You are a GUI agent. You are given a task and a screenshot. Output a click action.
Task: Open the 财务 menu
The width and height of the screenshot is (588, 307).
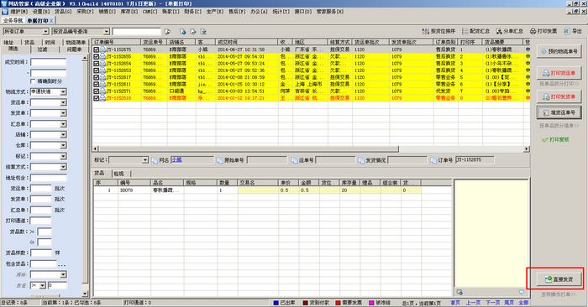[192, 12]
